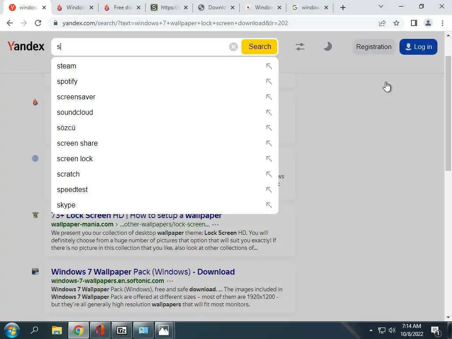Open wallpaper-mania.com result URL
452x339 pixels.
[82, 224]
